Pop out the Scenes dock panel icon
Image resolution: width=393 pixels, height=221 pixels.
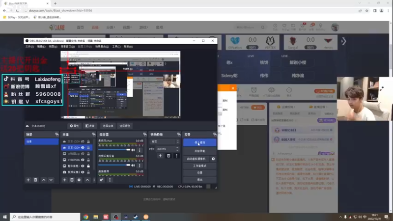(56, 135)
